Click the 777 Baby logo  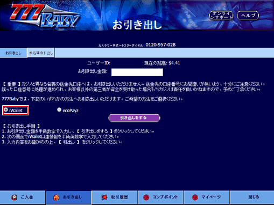point(45,16)
